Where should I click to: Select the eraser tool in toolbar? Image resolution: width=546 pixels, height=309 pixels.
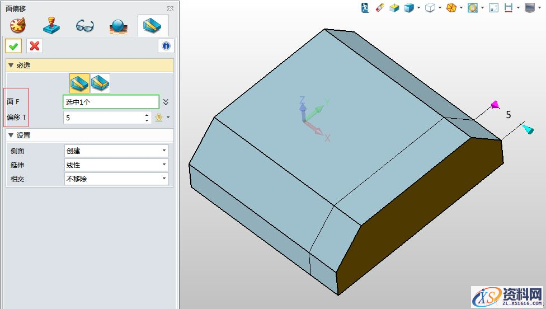380,8
